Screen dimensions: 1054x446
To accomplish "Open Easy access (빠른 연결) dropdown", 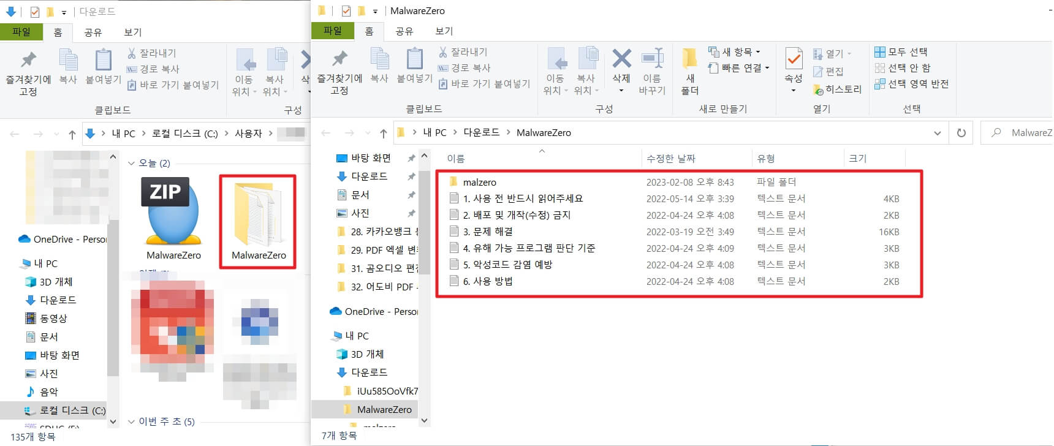I will (738, 68).
